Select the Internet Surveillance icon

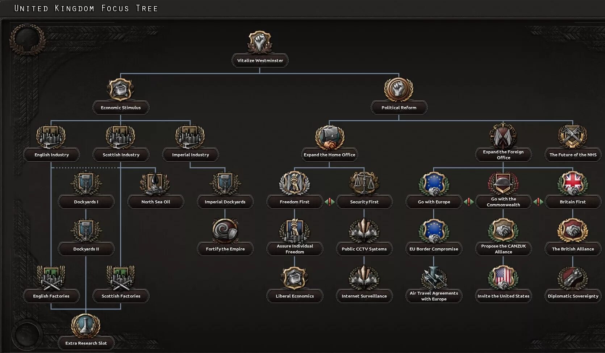tap(364, 278)
